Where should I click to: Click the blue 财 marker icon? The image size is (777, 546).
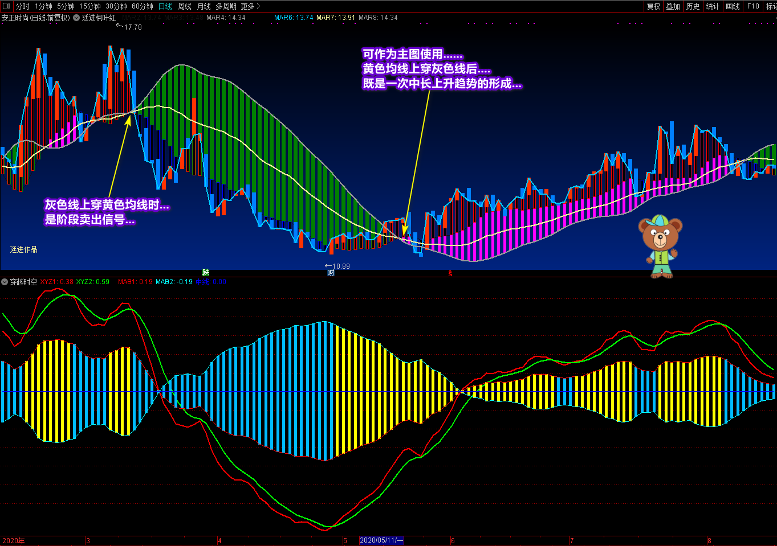point(331,273)
